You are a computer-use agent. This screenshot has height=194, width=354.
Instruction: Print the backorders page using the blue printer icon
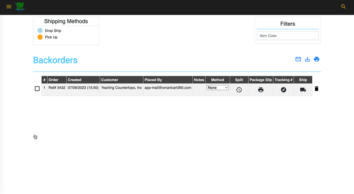[317, 59]
